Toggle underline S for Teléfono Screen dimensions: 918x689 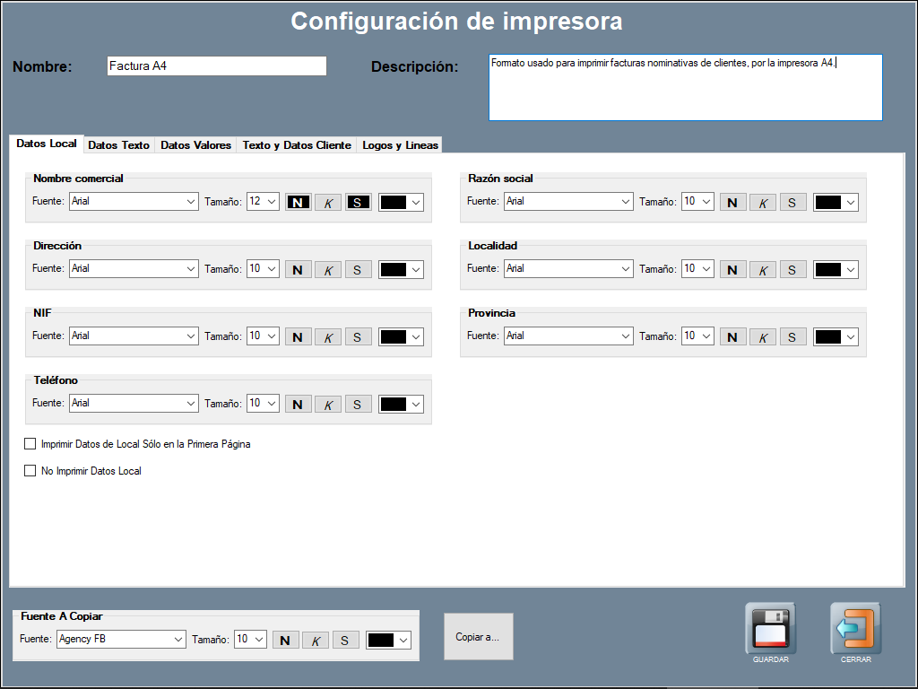pyautogui.click(x=358, y=405)
